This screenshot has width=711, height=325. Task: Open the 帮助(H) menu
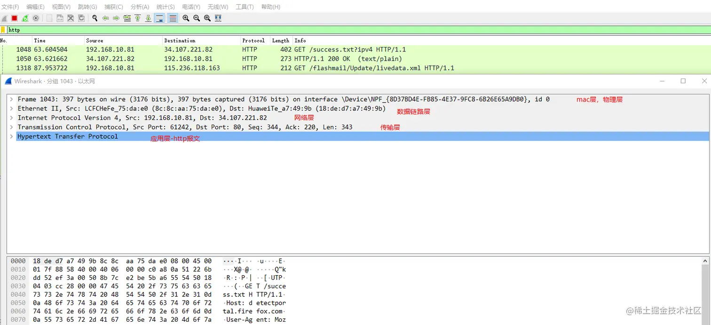(270, 7)
